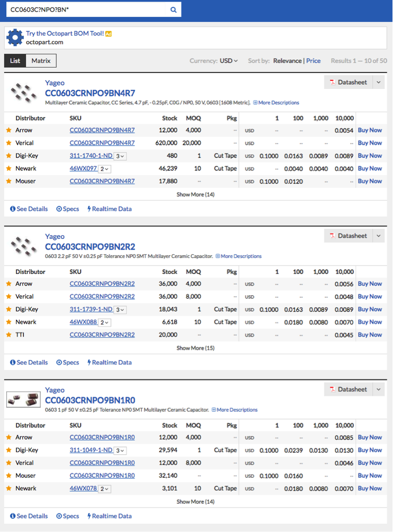Open SKU count dropdown next to 46WX097
The height and width of the screenshot is (532, 393).
coord(104,169)
